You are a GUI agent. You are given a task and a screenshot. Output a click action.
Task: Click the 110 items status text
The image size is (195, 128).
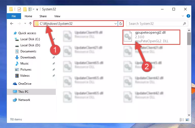(x=16, y=119)
